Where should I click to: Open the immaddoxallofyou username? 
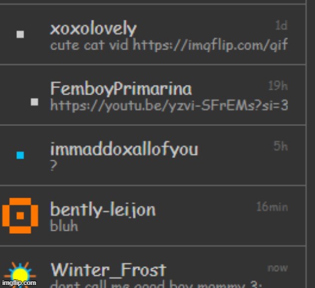124,149
